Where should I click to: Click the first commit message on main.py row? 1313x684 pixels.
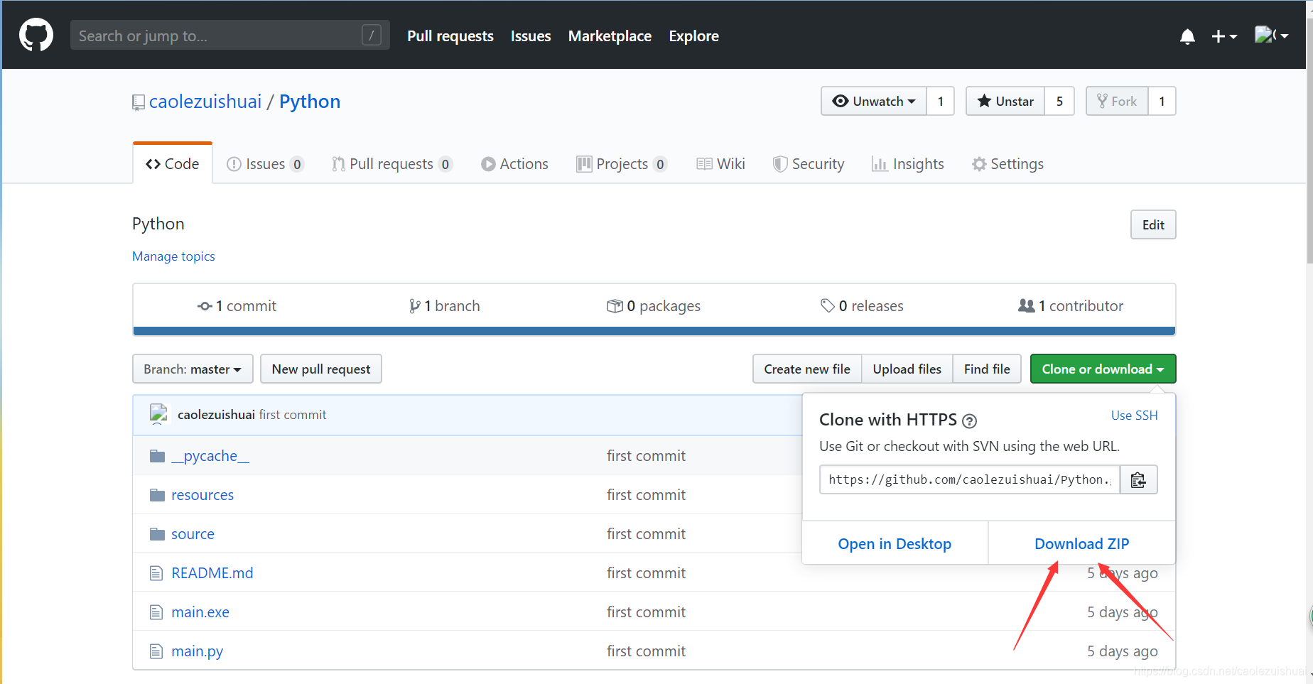646,651
